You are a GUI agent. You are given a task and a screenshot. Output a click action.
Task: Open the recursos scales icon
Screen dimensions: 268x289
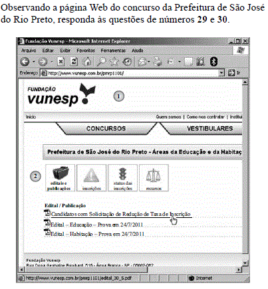154,177
